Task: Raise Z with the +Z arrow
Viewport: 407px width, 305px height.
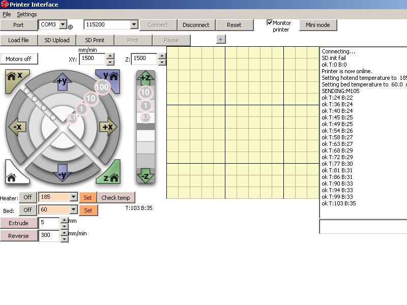Action: coord(146,78)
